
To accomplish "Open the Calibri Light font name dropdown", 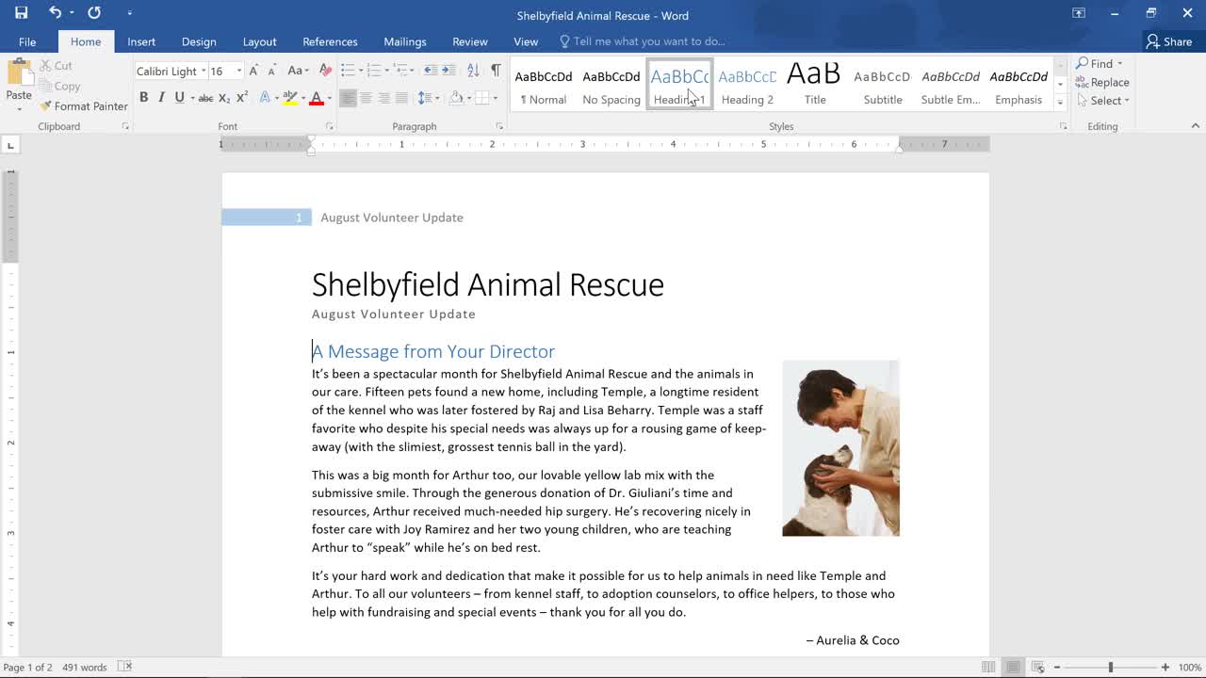I will [204, 72].
